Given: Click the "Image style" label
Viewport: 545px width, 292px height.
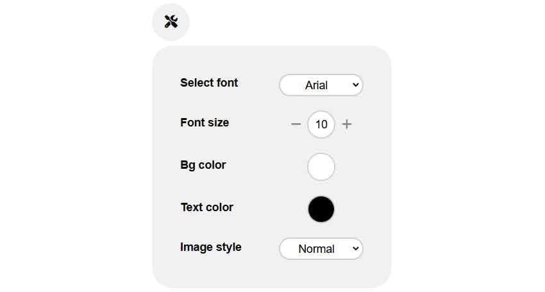Looking at the screenshot, I should coord(211,247).
